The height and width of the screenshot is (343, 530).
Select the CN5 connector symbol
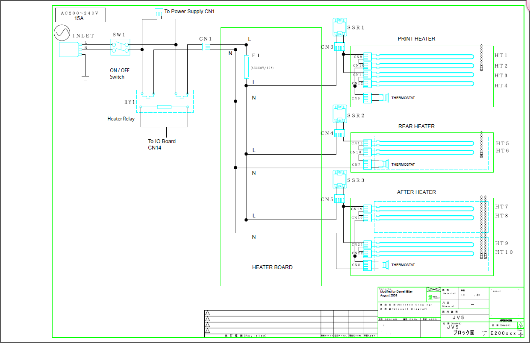click(x=339, y=199)
